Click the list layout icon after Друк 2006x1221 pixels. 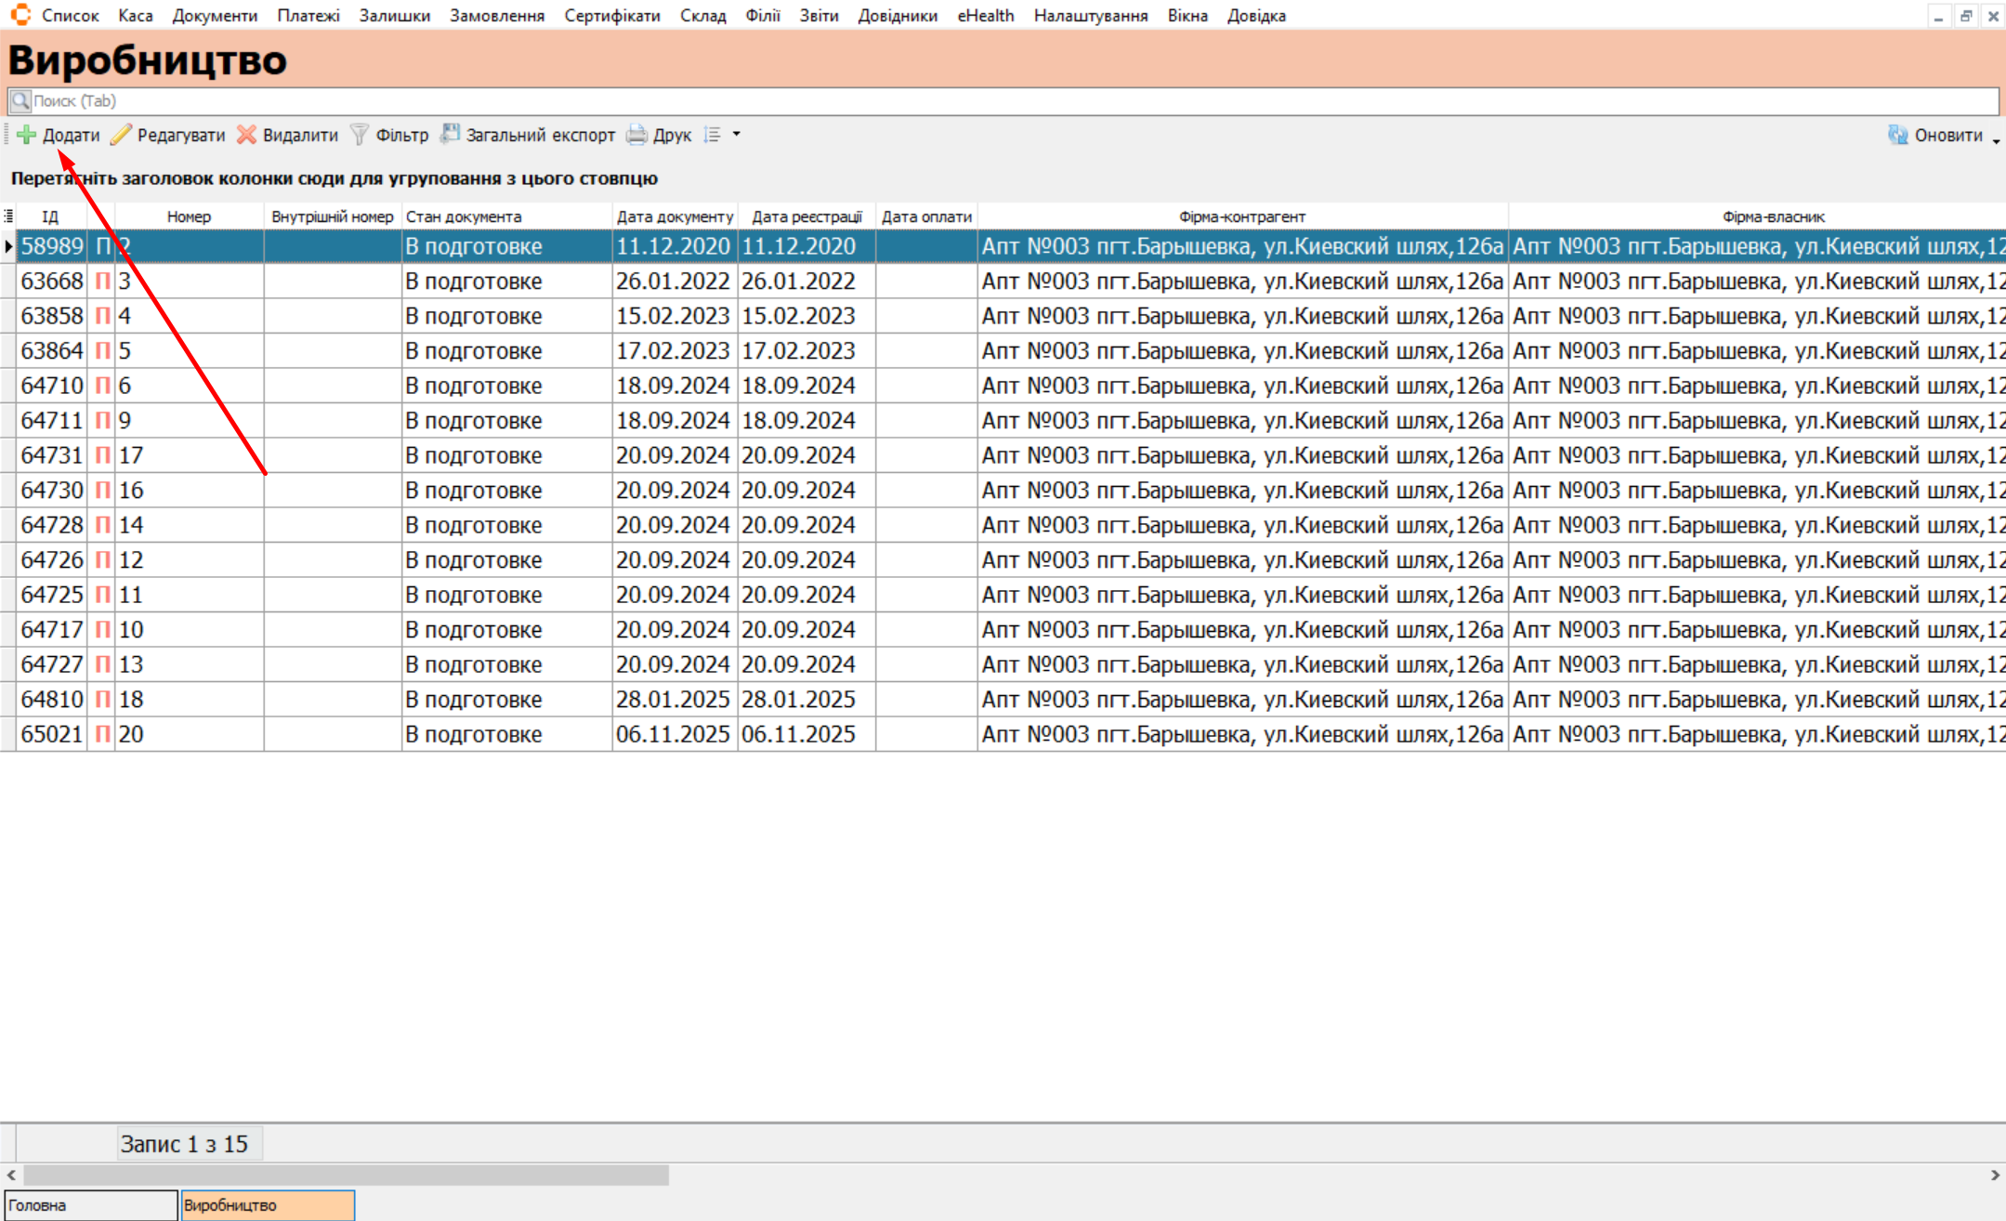point(713,135)
